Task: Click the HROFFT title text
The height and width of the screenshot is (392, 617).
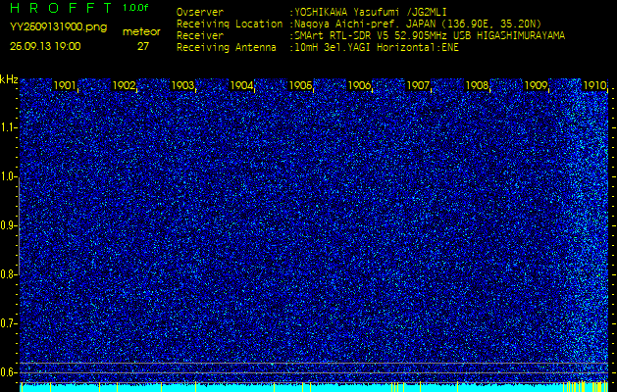Action: [x=59, y=9]
